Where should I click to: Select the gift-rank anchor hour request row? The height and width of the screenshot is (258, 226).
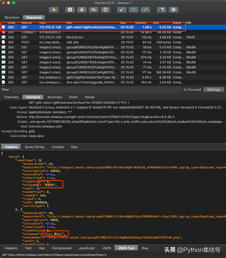(x=113, y=27)
